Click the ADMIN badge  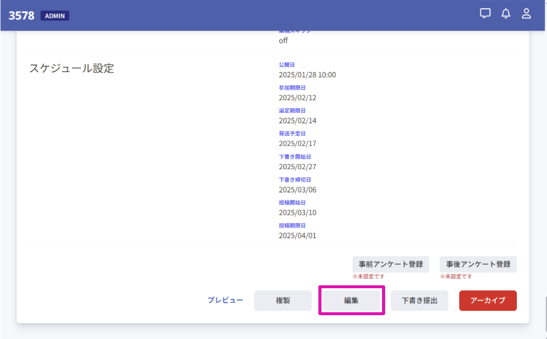click(x=55, y=16)
